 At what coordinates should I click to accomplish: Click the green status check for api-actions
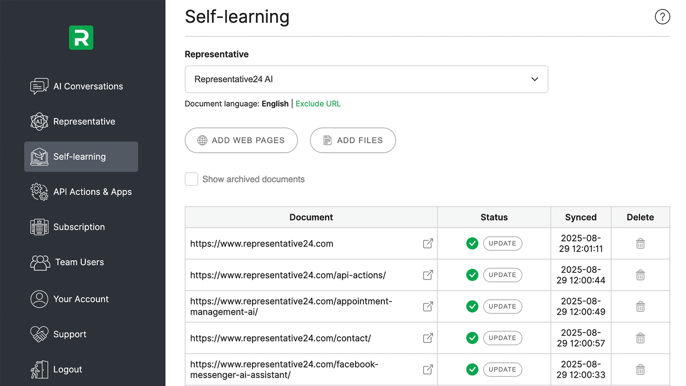(472, 275)
